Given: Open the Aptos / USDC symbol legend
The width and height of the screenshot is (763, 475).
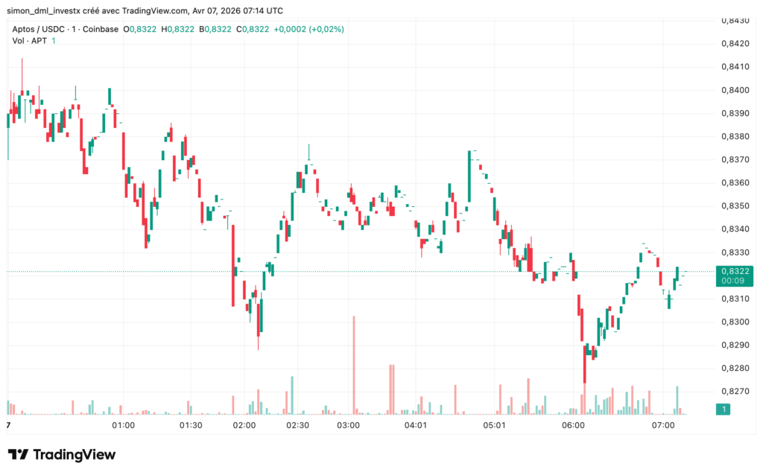Looking at the screenshot, I should [x=39, y=30].
